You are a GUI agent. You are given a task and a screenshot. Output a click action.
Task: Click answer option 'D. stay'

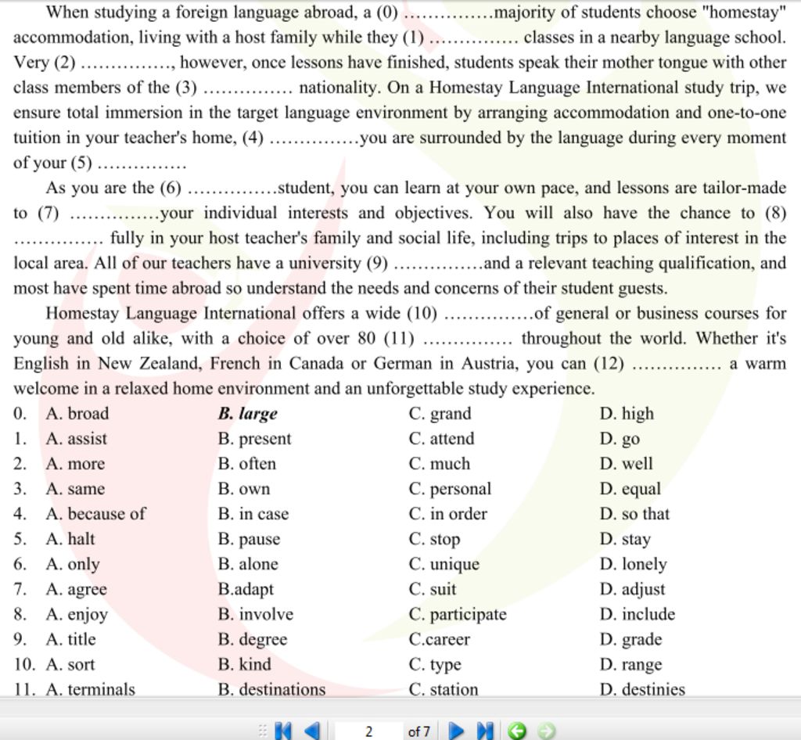point(625,539)
